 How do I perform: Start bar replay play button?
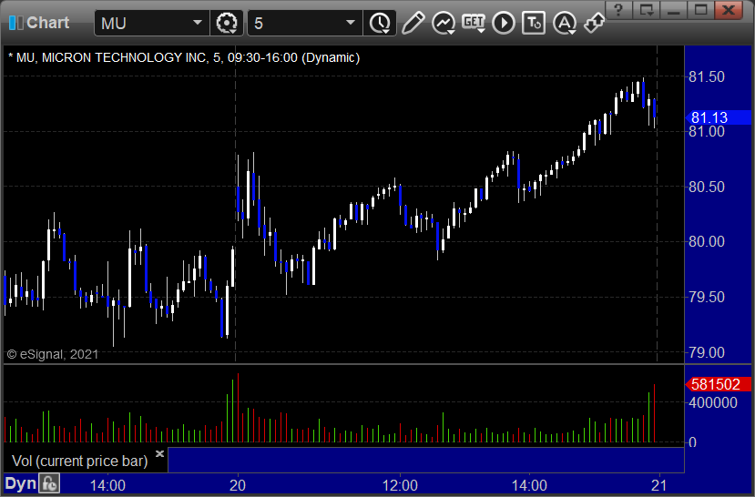tap(503, 23)
